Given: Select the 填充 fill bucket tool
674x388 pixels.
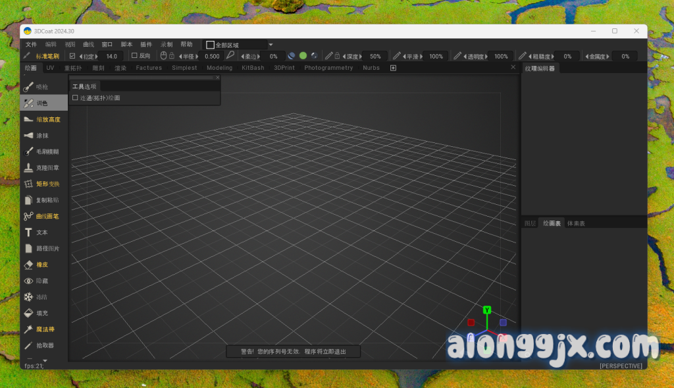Looking at the screenshot, I should click(42, 313).
